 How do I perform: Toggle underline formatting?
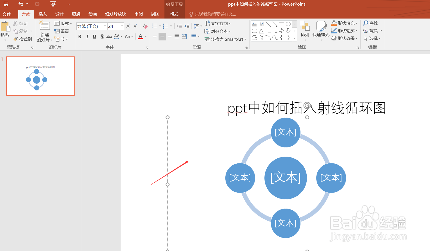(x=94, y=36)
